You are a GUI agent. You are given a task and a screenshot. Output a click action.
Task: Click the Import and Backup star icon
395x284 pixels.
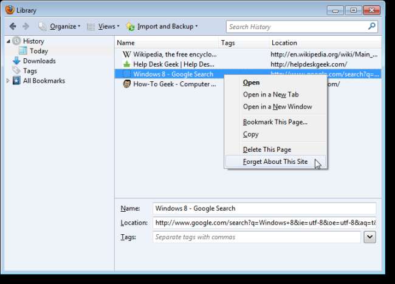131,27
